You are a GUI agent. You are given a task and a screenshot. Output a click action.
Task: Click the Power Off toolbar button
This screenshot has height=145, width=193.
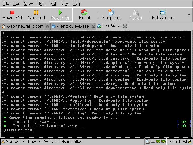coord(12,15)
